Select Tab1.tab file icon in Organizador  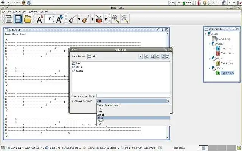(x=218, y=49)
